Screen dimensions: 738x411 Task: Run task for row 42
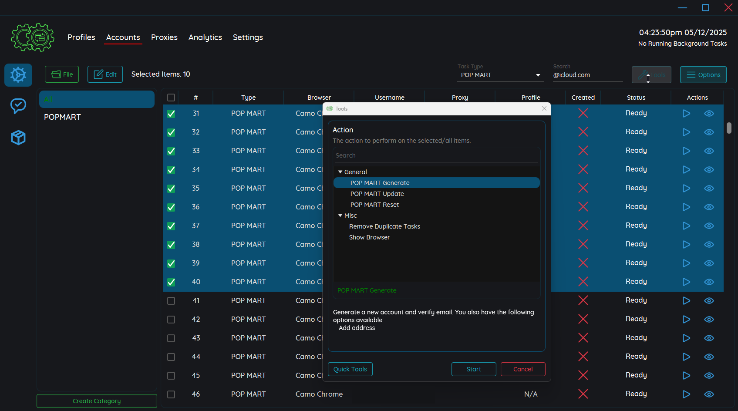click(686, 319)
